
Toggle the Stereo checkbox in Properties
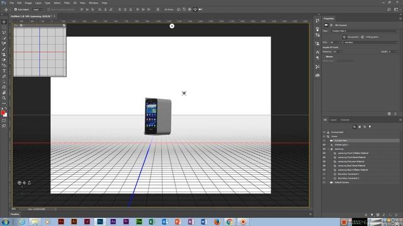(324, 56)
